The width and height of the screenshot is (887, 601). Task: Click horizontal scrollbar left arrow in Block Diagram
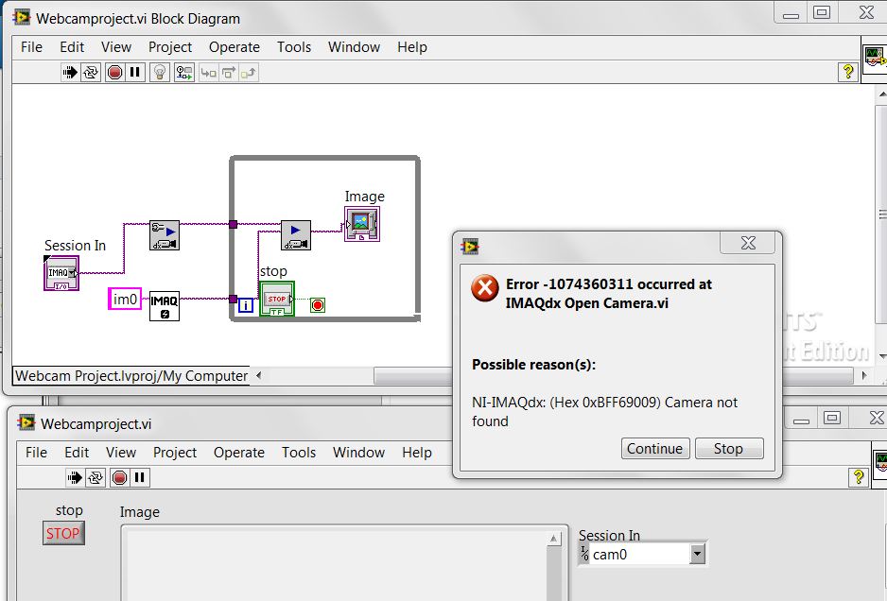pyautogui.click(x=258, y=375)
